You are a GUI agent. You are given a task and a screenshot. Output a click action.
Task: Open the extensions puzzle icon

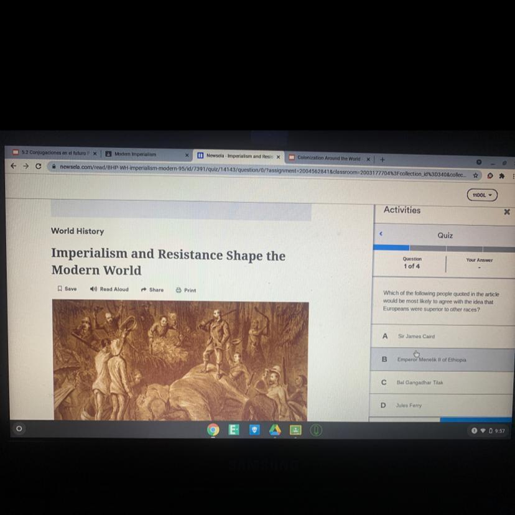(x=501, y=176)
